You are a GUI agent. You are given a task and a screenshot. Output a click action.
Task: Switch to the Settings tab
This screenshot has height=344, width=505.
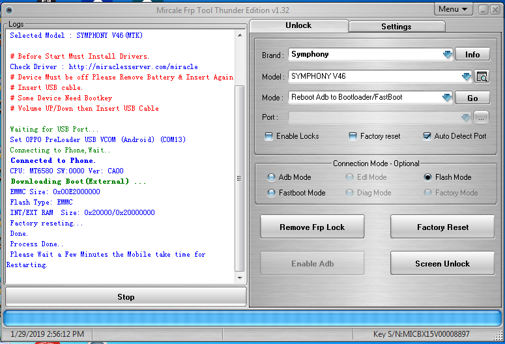(397, 27)
